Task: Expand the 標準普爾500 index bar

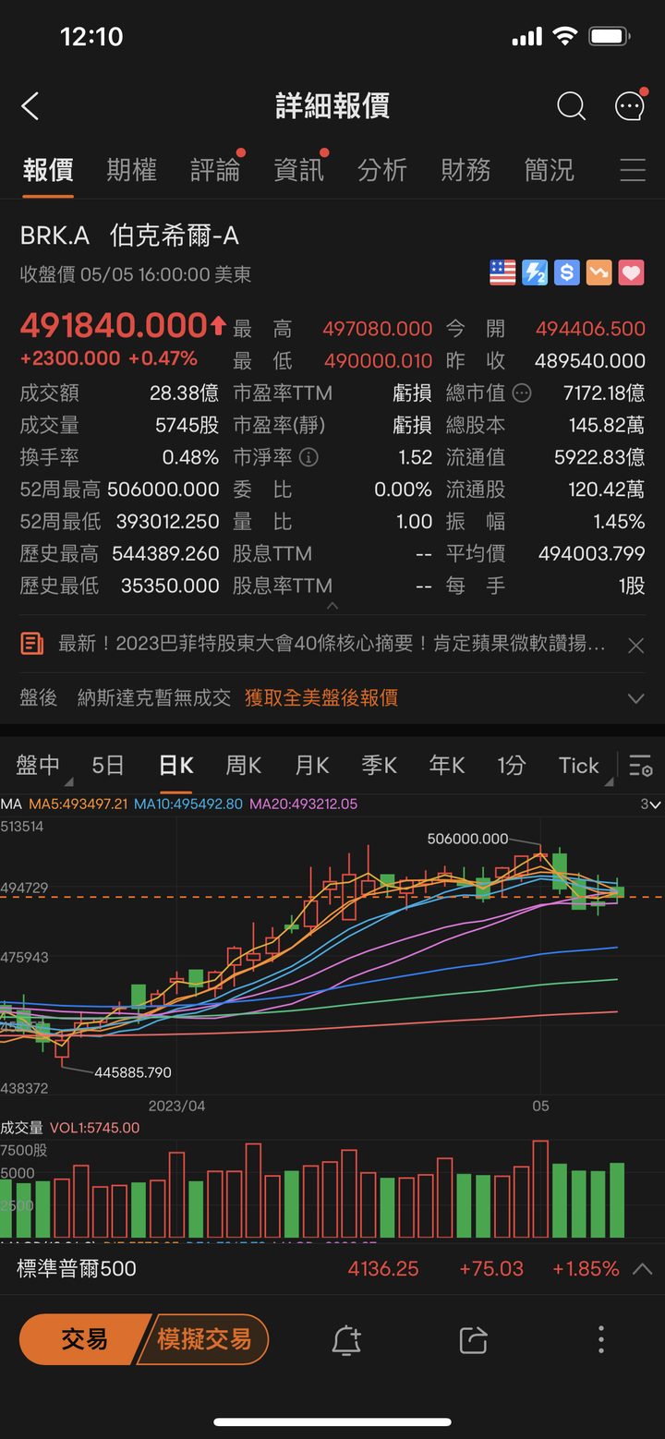Action: tap(642, 1269)
